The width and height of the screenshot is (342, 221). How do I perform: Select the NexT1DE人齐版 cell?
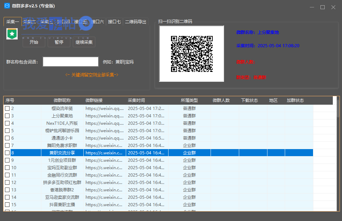click(x=62, y=123)
